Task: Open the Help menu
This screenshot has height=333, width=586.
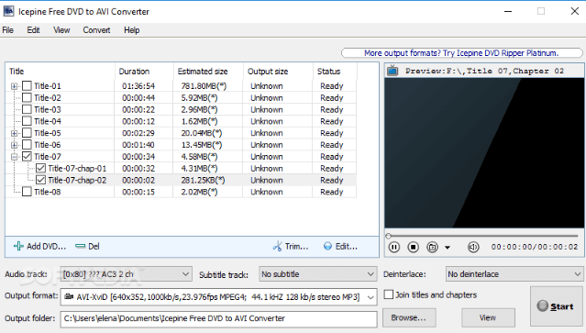Action: click(131, 30)
